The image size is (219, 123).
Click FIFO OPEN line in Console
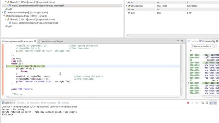[8, 114]
